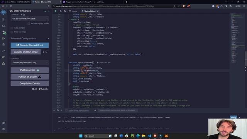The height and width of the screenshot is (139, 247).
Task: Switch to Contract Address browser tab
Action: coord(16,2)
